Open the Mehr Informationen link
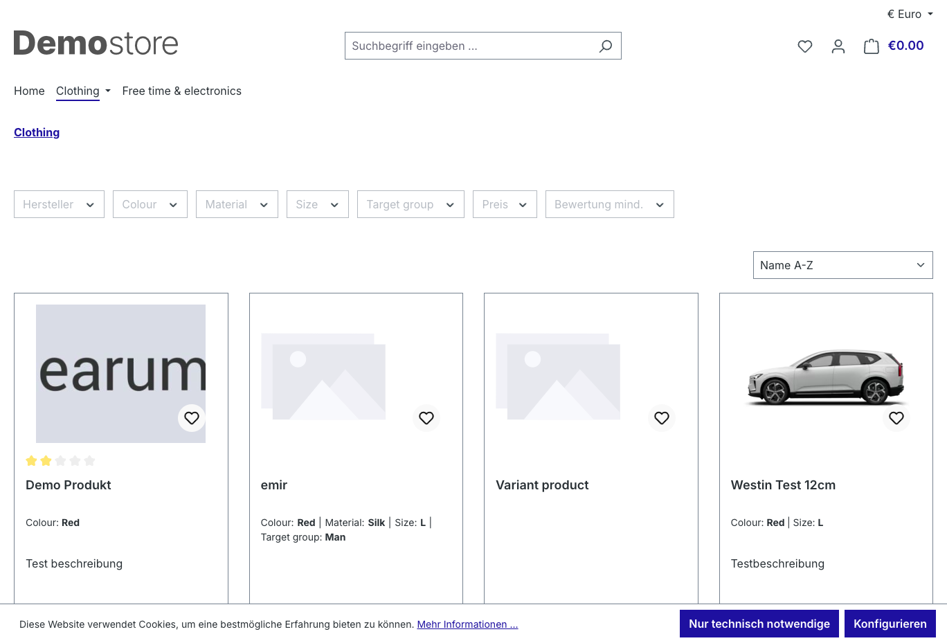Viewport: 947px width, 643px height. [467, 624]
